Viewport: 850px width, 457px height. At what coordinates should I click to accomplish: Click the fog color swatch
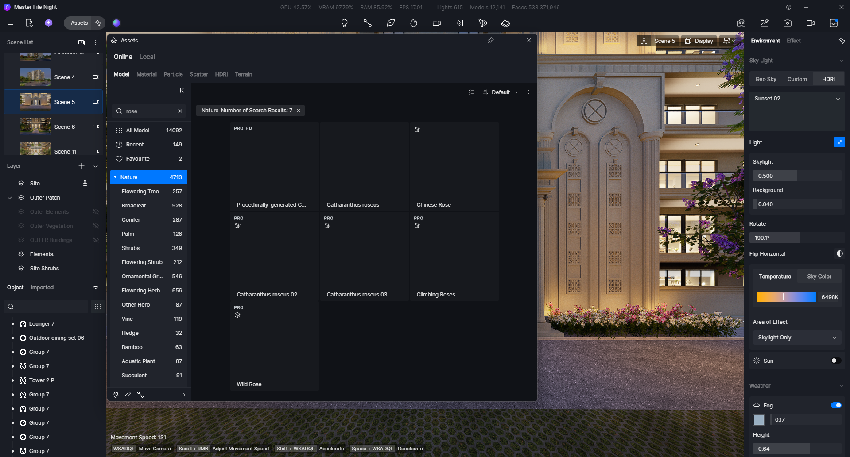(759, 419)
